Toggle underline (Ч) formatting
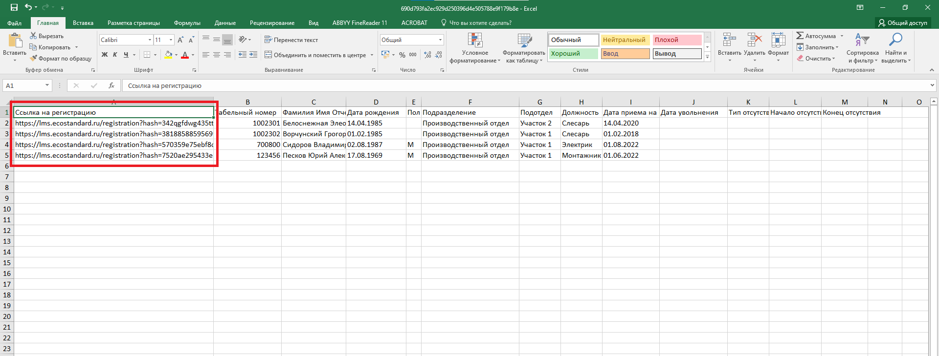Image resolution: width=939 pixels, height=356 pixels. click(126, 55)
